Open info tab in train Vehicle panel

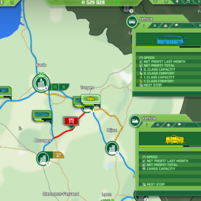tap(147, 125)
